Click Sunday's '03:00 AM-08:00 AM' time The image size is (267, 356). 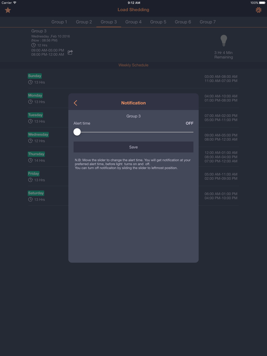coord(221,77)
